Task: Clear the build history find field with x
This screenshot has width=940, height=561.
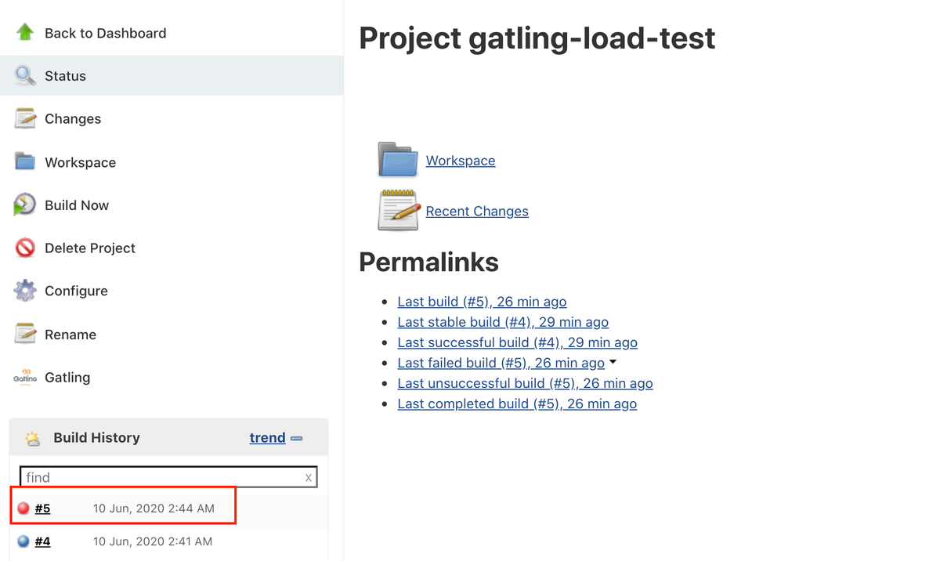Action: coord(309,477)
